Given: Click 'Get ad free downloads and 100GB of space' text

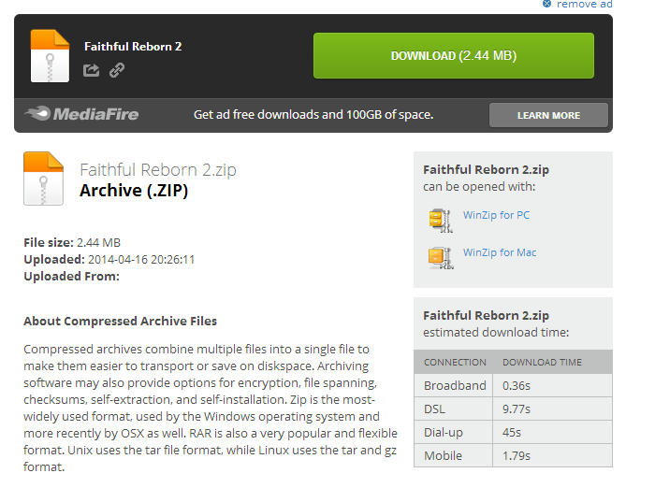Looking at the screenshot, I should (313, 114).
